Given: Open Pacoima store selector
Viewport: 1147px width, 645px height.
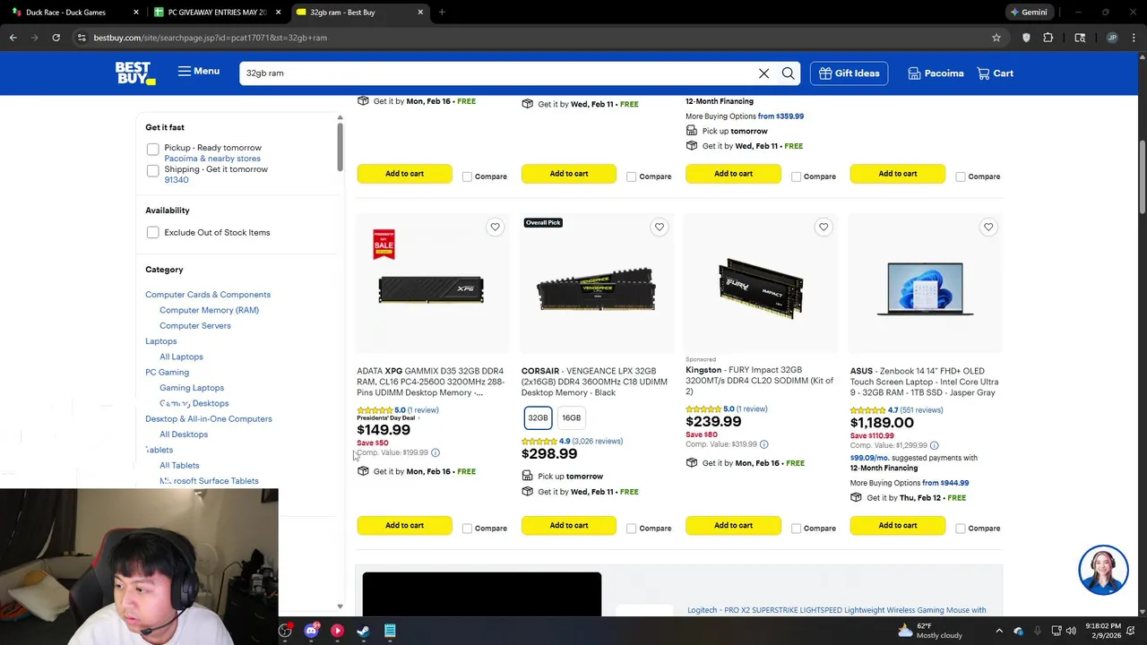Looking at the screenshot, I should (935, 73).
